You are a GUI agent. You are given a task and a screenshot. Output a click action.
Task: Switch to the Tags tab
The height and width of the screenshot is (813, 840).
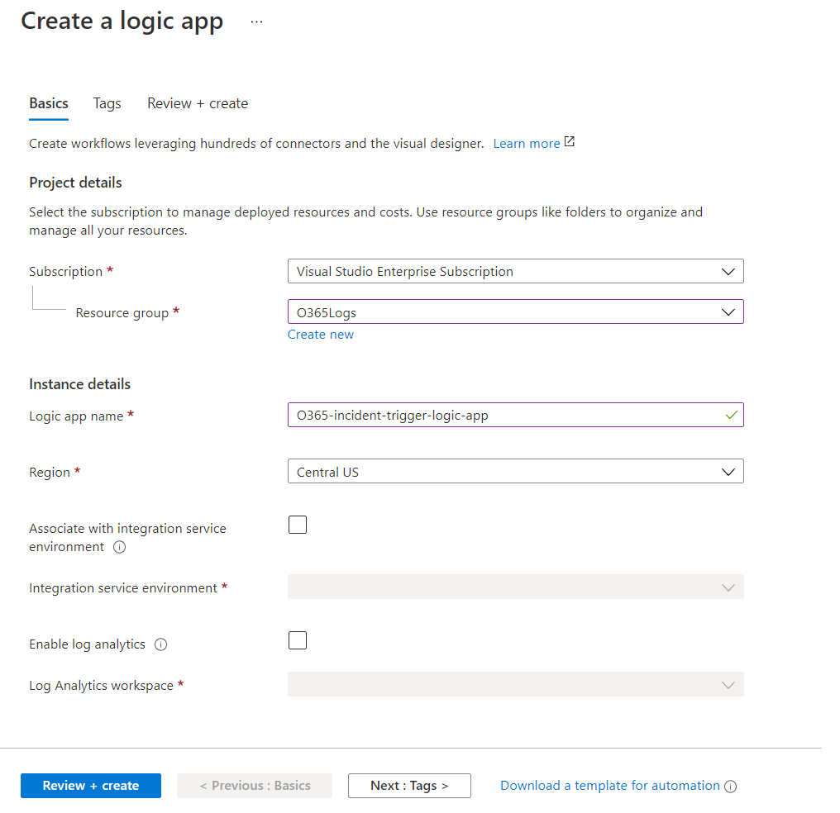pos(107,103)
